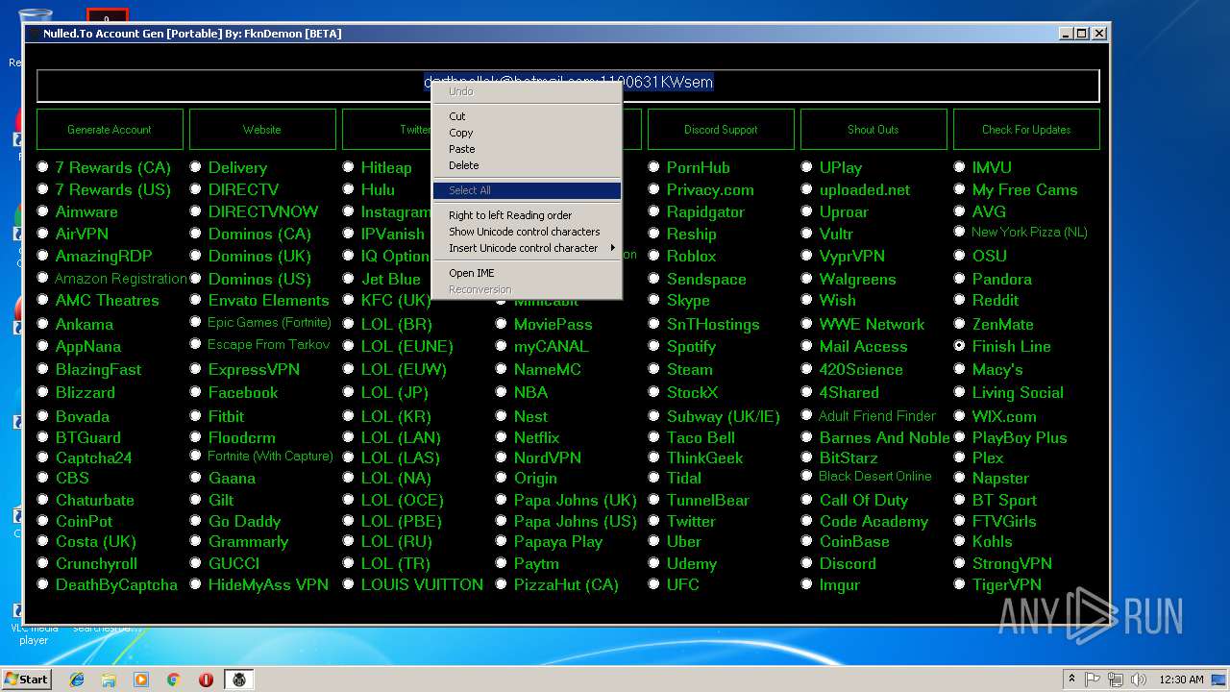Open the Website button
The height and width of the screenshot is (692, 1230).
pyautogui.click(x=262, y=129)
